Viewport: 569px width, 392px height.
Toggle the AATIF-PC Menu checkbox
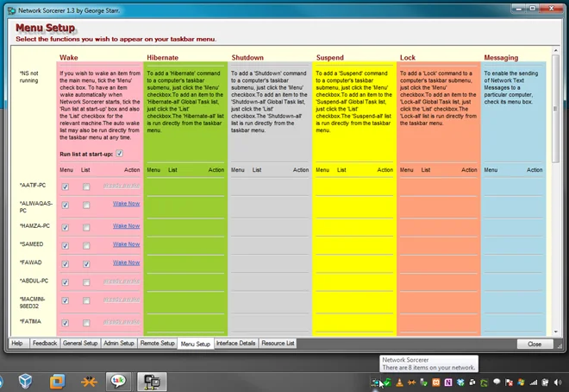point(65,187)
